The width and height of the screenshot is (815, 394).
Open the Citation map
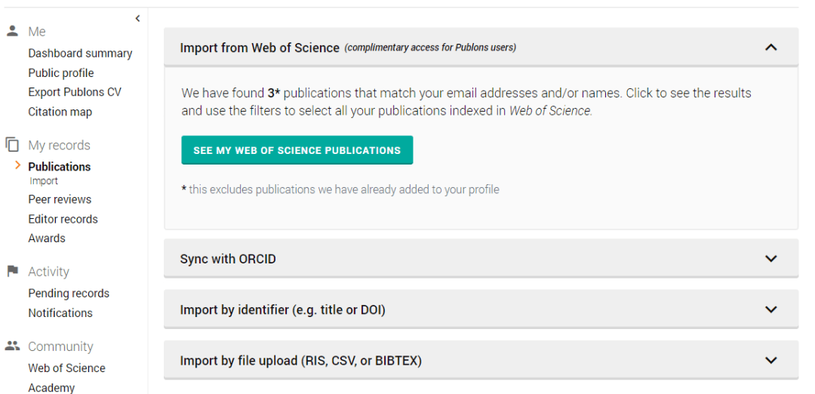[x=60, y=112]
